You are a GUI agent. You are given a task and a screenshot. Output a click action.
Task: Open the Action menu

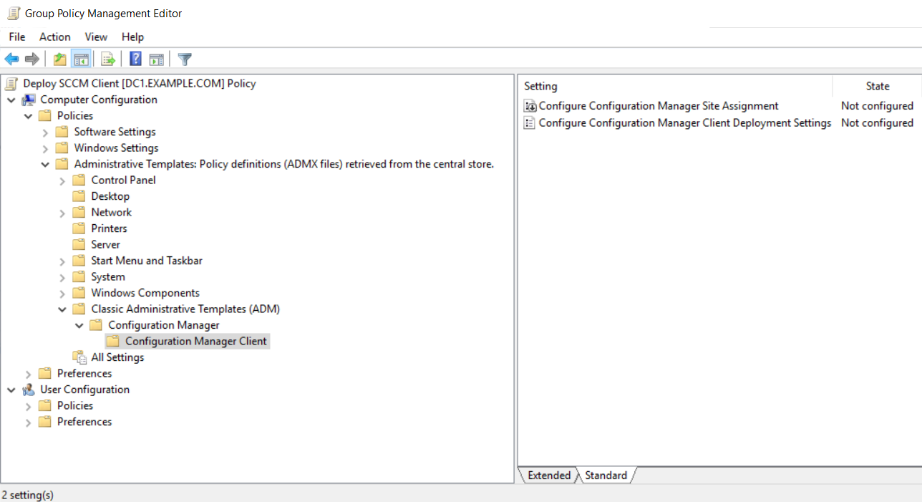54,37
